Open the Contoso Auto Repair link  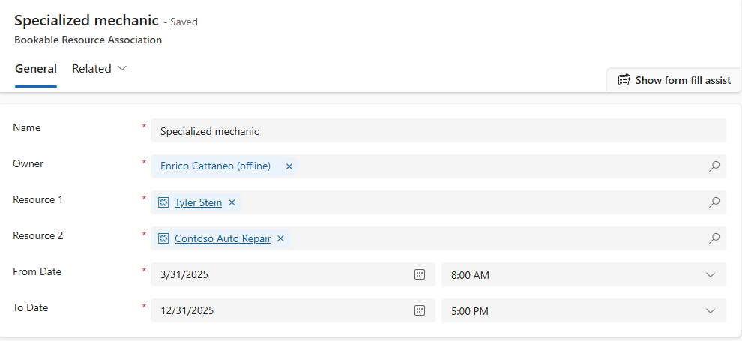223,238
